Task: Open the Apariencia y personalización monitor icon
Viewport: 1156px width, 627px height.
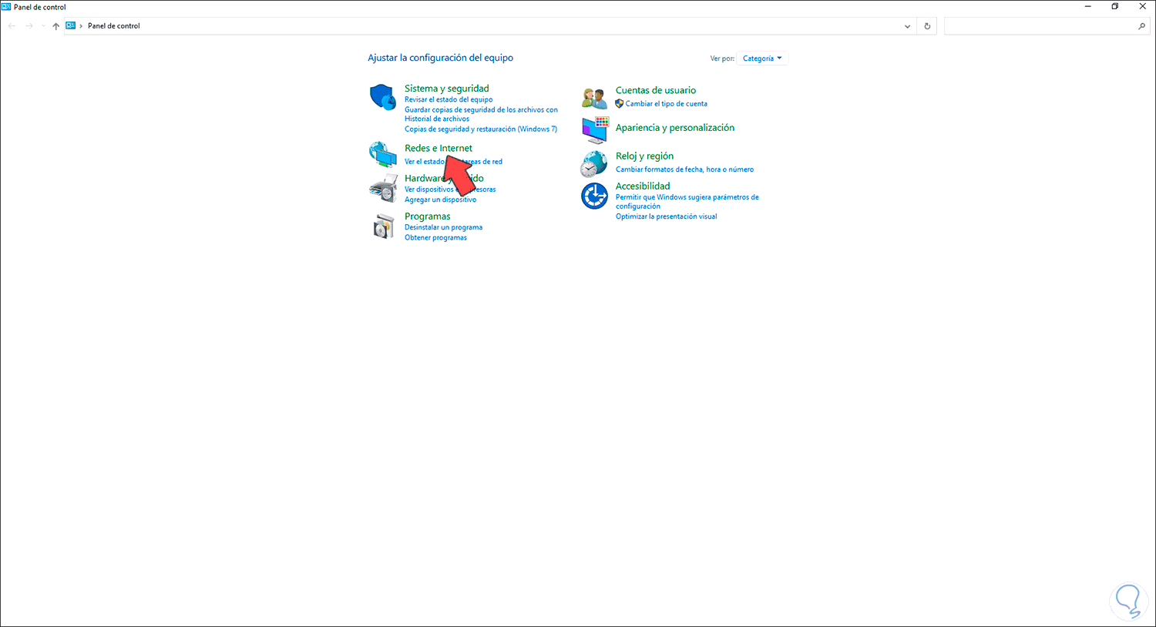Action: [594, 130]
